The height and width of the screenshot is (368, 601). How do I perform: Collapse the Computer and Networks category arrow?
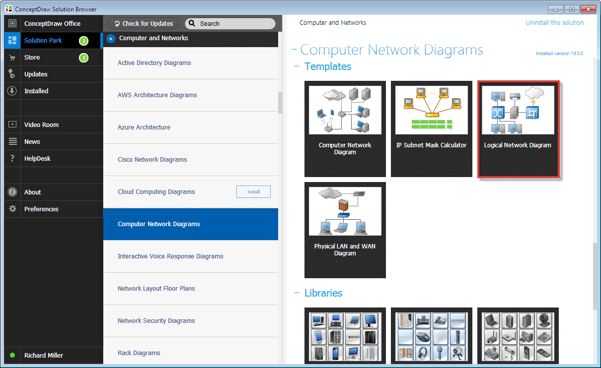[111, 38]
